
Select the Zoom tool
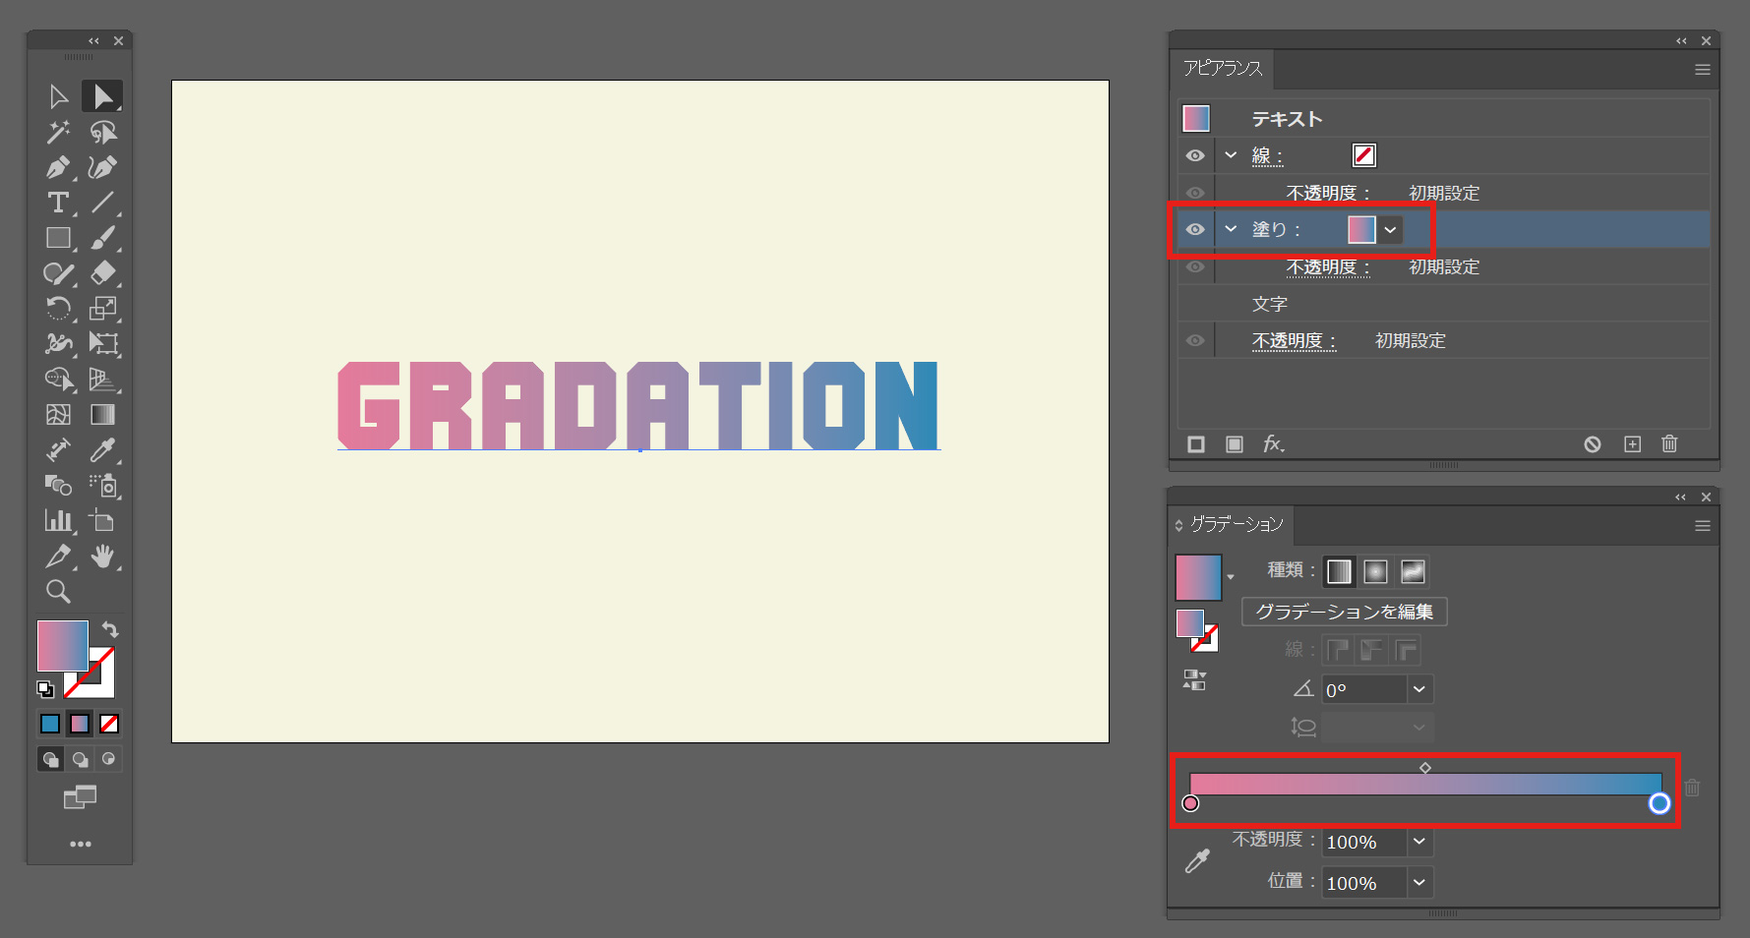58,592
